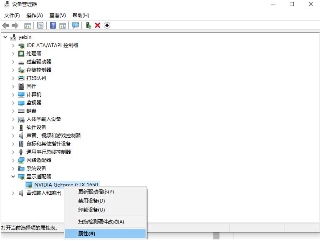
Task: Click the scan hardware monitor icon
Action: pyautogui.click(x=76, y=26)
